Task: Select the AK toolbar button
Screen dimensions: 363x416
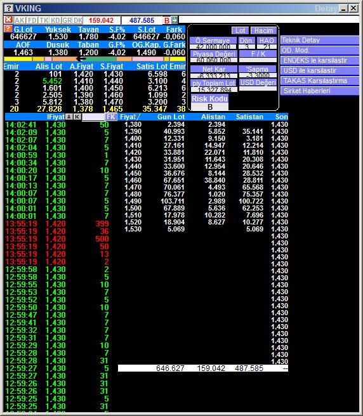Action: click(20, 20)
